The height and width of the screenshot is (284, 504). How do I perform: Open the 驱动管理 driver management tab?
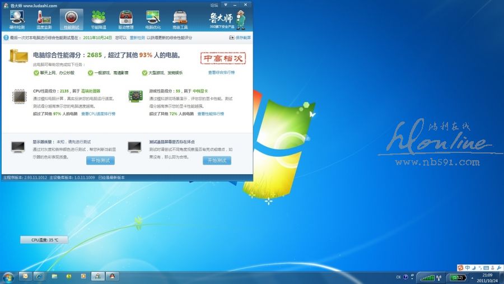pyautogui.click(x=125, y=20)
